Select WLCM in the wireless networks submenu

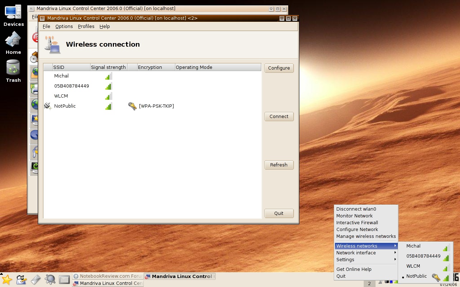pos(426,266)
